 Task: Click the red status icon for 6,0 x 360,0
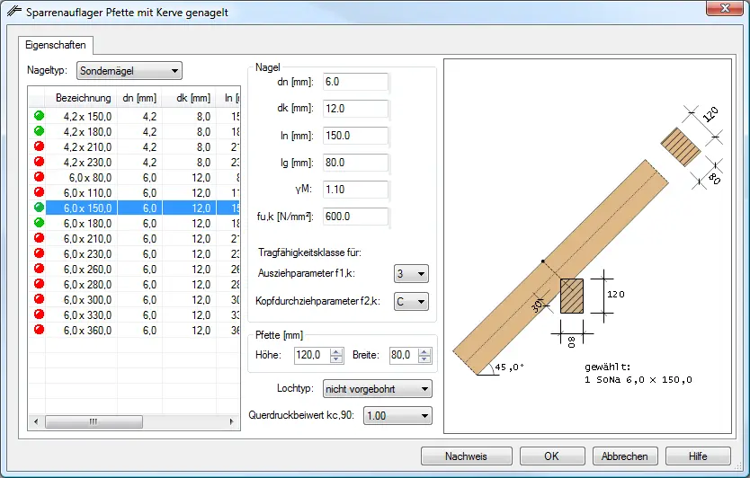pyautogui.click(x=40, y=330)
